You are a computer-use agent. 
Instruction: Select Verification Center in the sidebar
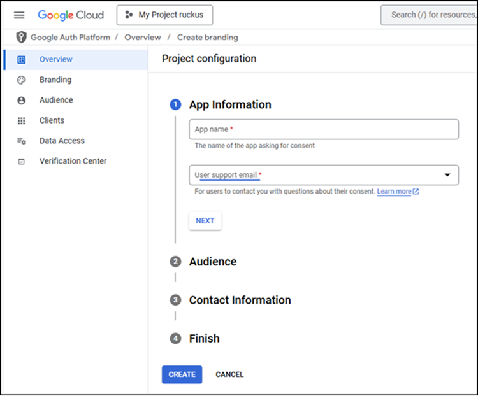tap(73, 161)
